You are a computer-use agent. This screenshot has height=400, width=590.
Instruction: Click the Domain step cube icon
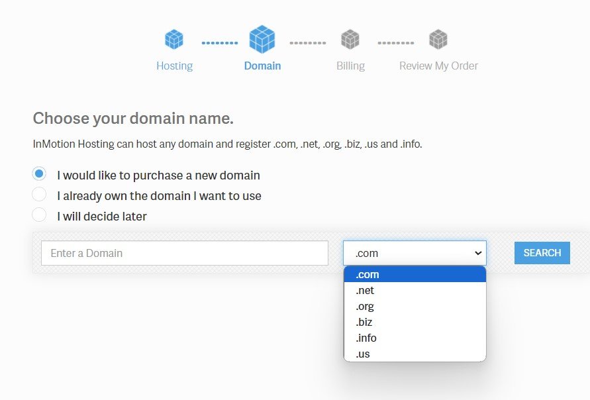262,39
